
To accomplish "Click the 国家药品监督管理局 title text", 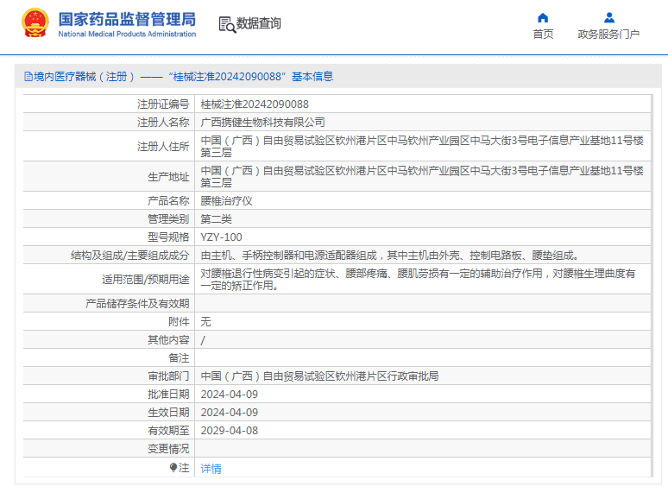I will 127,20.
